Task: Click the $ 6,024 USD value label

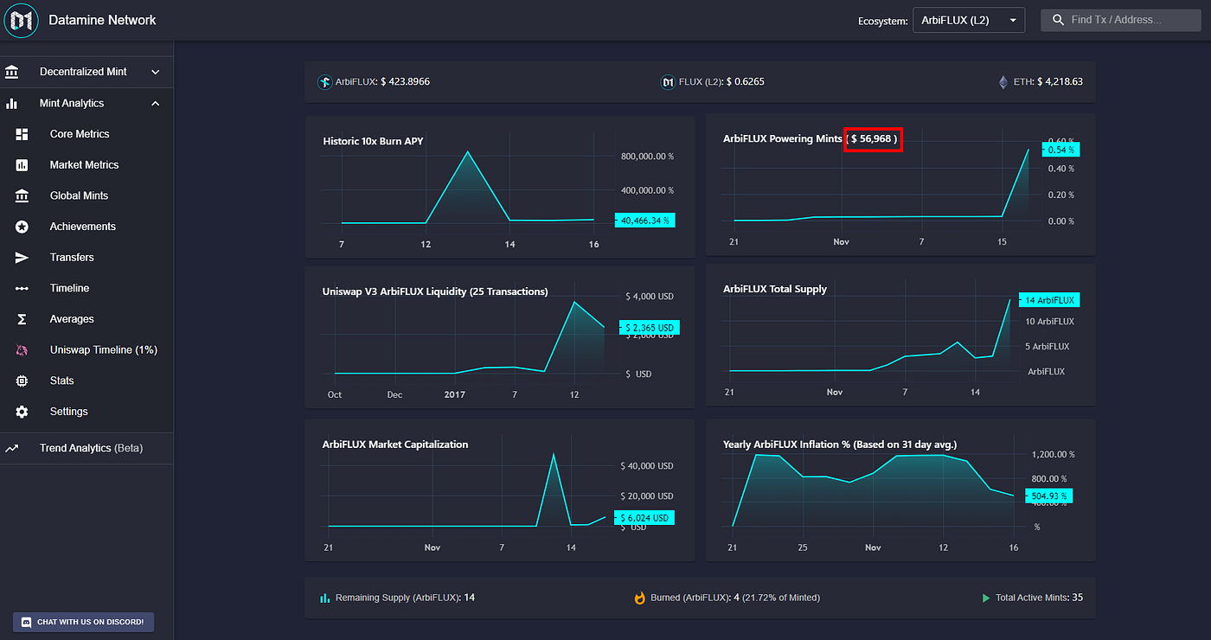Action: (644, 518)
